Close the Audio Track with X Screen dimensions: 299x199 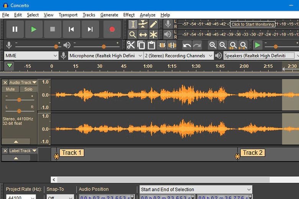click(x=5, y=82)
